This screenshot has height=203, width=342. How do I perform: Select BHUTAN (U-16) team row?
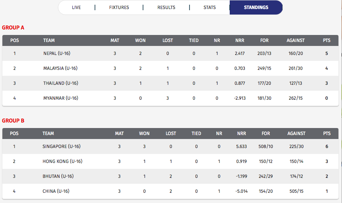pyautogui.click(x=170, y=176)
